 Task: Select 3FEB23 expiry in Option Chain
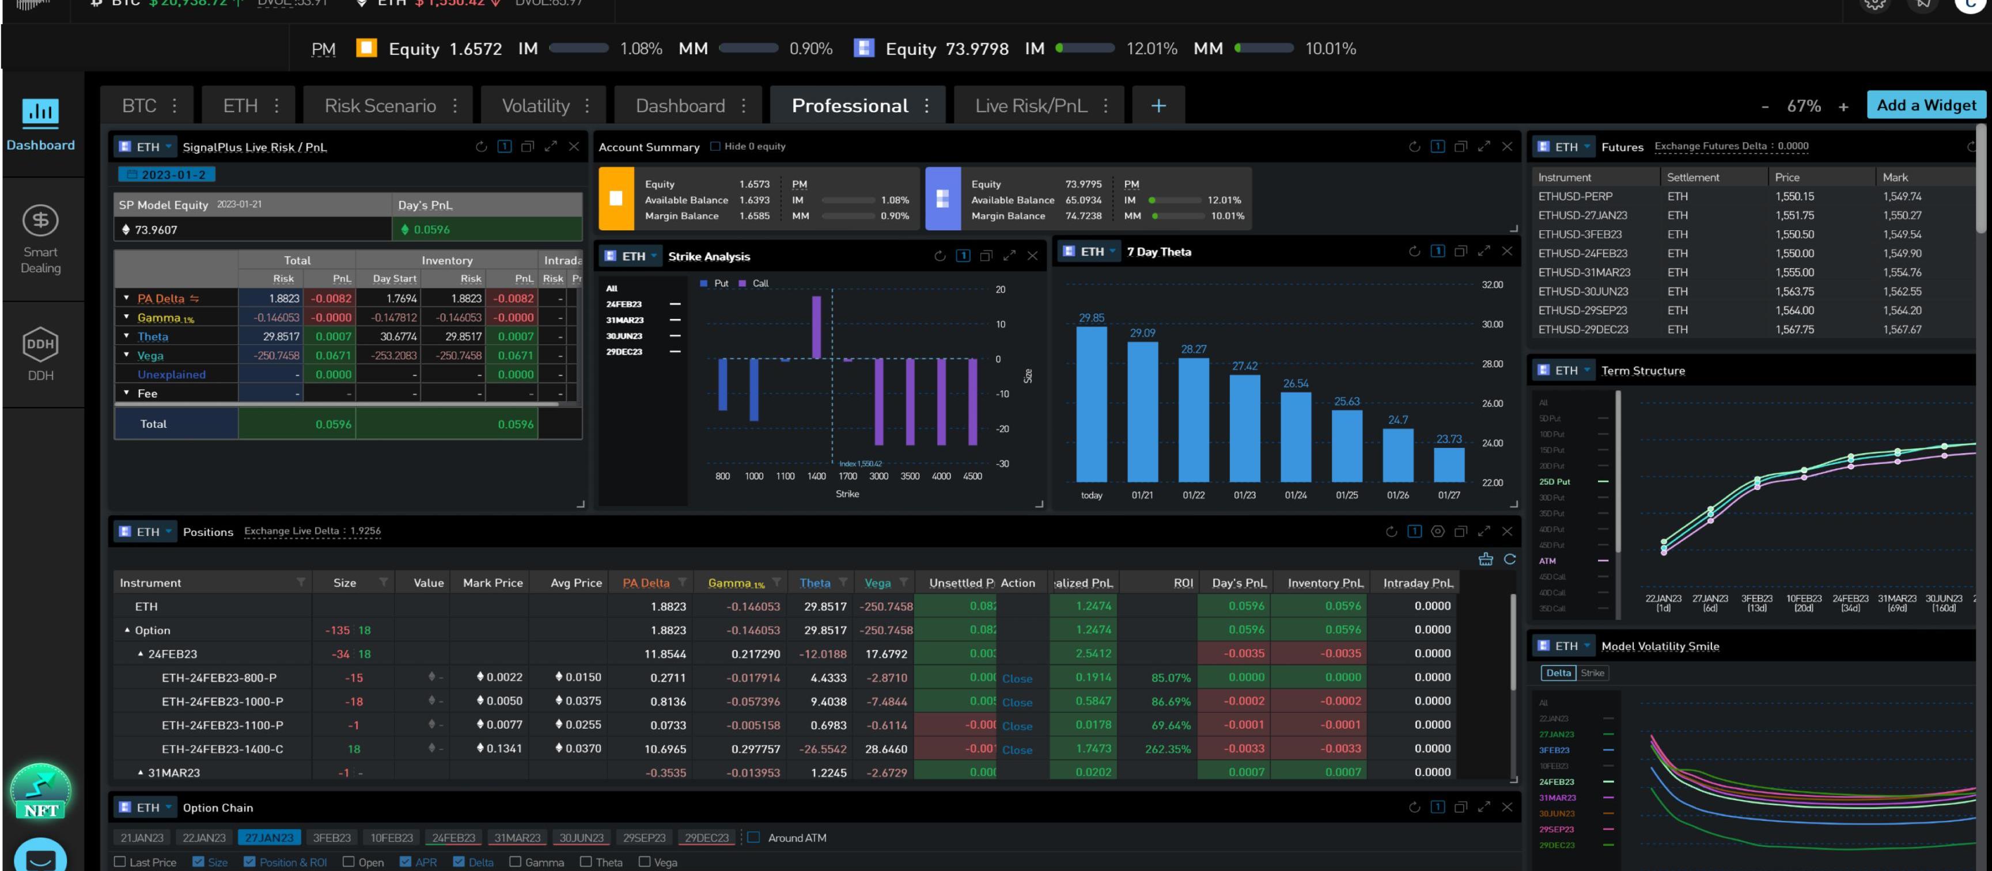coord(332,838)
